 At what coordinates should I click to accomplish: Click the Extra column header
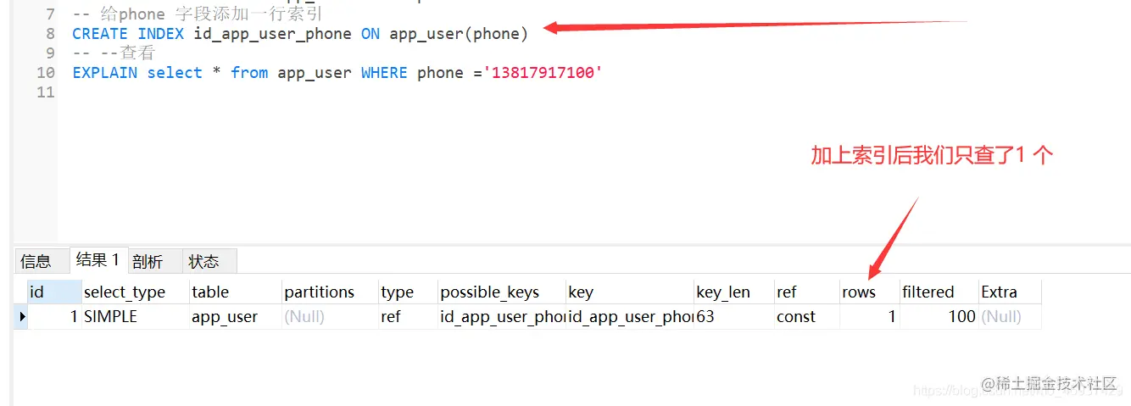[1010, 292]
